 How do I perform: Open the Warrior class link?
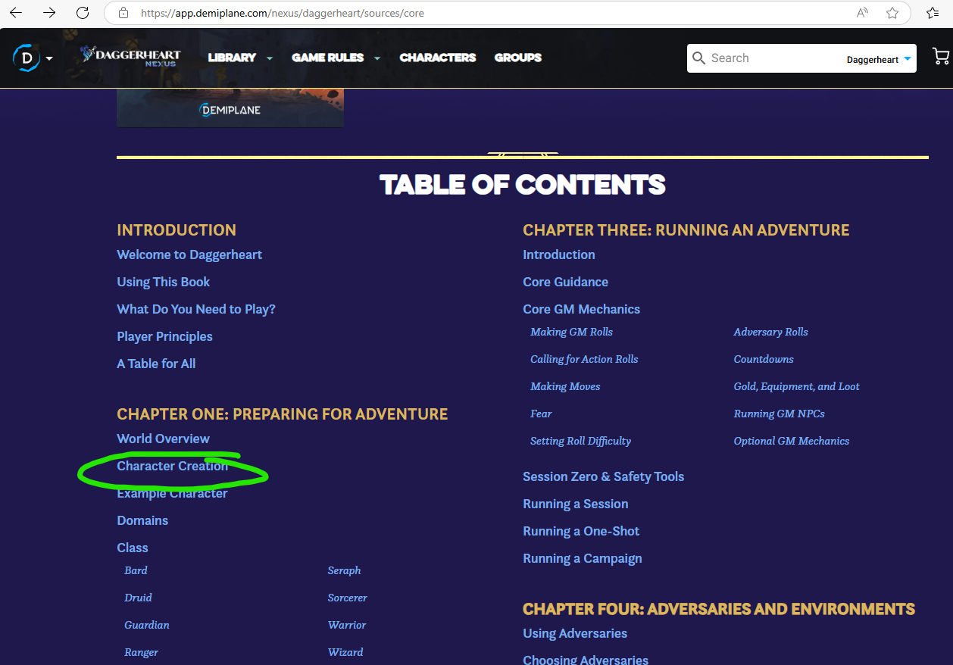pos(347,625)
